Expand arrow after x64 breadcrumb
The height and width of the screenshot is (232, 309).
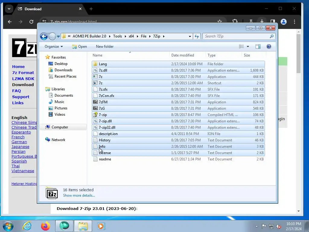point(137,37)
